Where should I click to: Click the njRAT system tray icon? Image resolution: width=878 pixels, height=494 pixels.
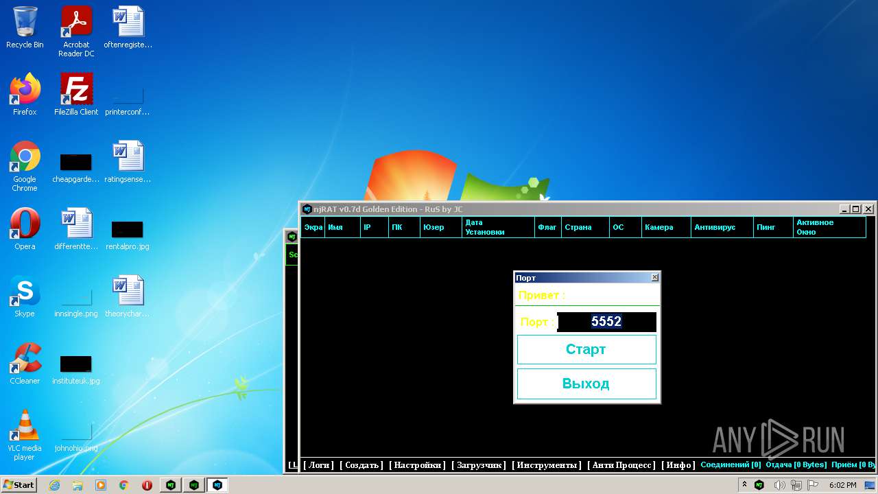click(759, 485)
